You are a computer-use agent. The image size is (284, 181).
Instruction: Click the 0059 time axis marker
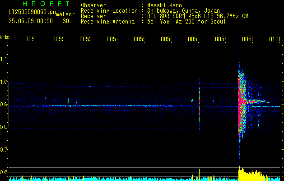point(247,39)
